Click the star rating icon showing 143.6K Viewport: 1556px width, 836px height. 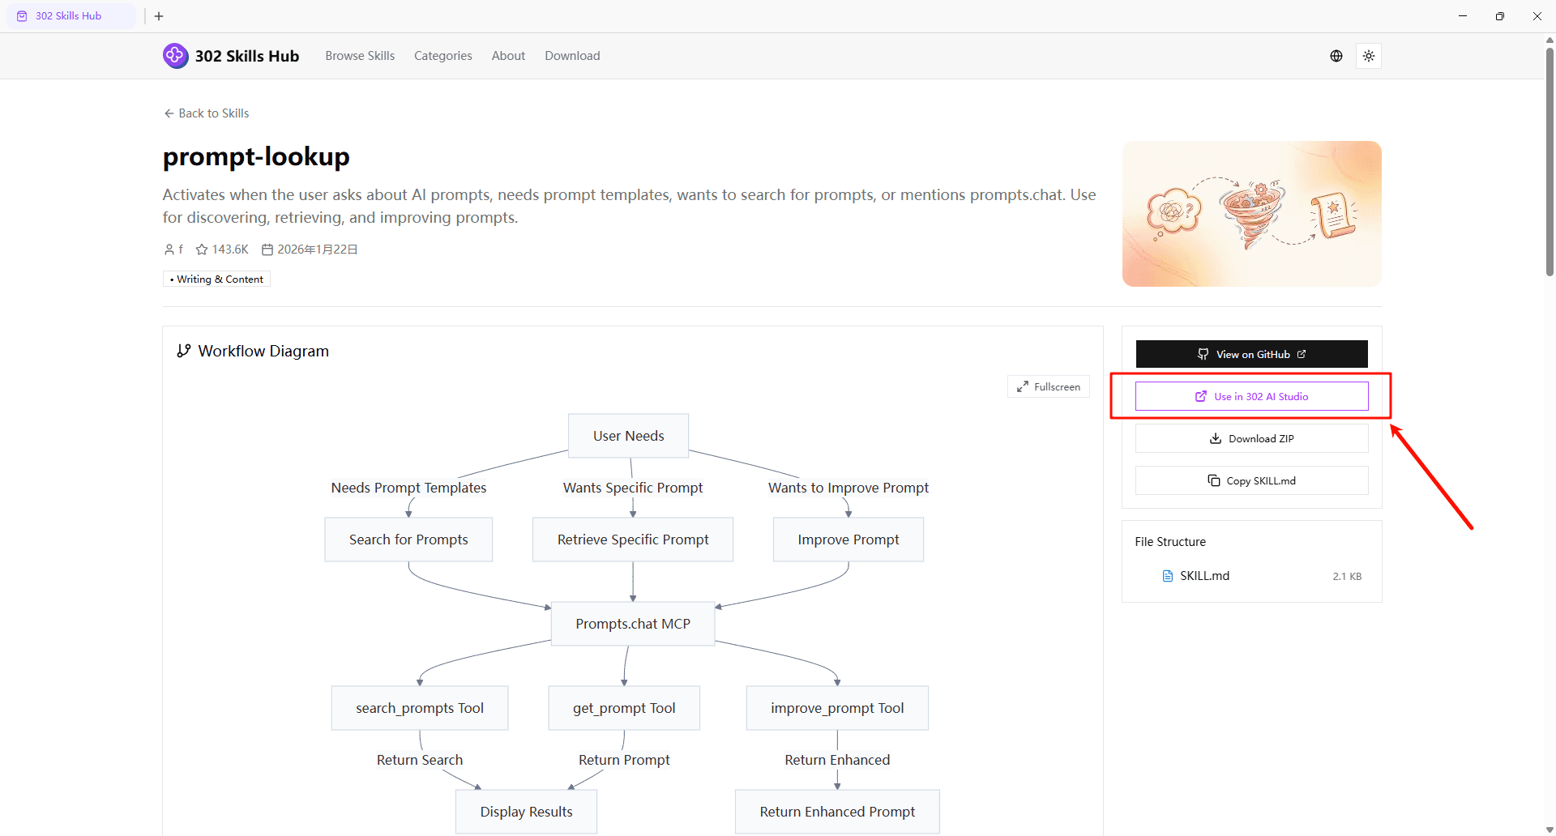[x=202, y=250]
